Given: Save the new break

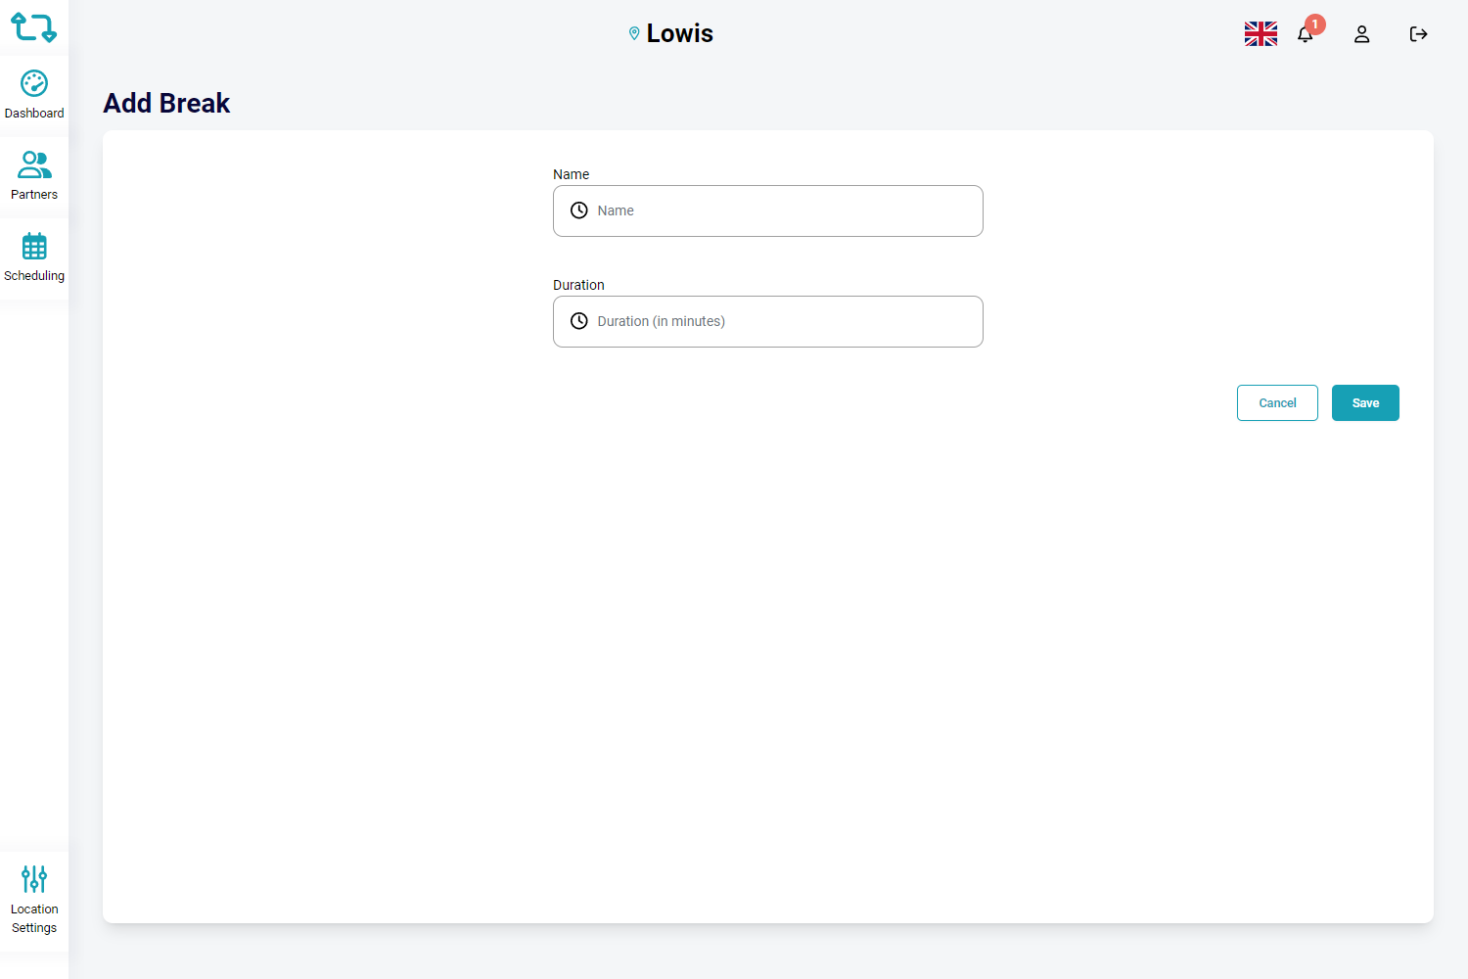Looking at the screenshot, I should coord(1365,403).
